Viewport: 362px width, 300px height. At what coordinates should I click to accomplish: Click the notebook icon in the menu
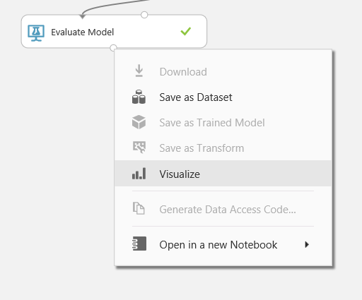[139, 244]
